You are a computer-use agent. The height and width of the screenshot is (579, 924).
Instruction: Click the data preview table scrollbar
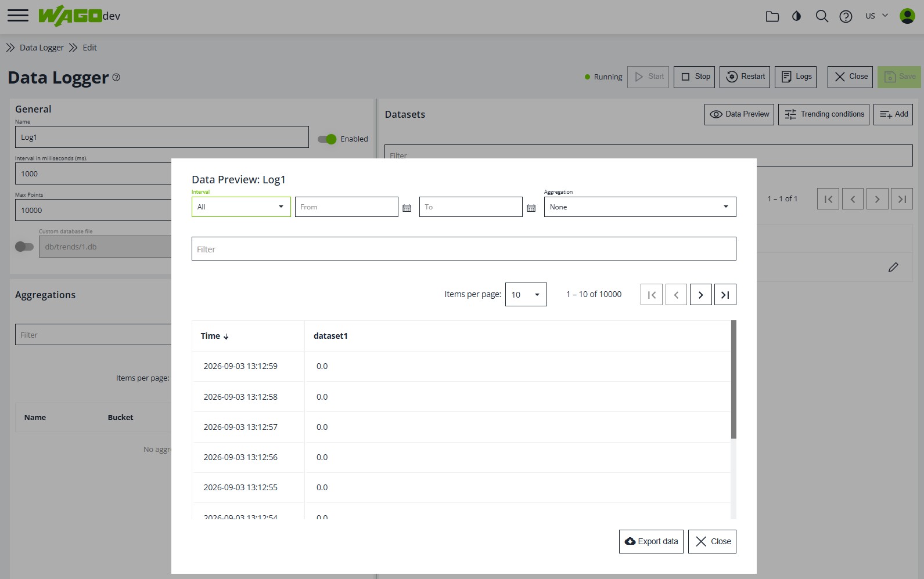pyautogui.click(x=734, y=379)
